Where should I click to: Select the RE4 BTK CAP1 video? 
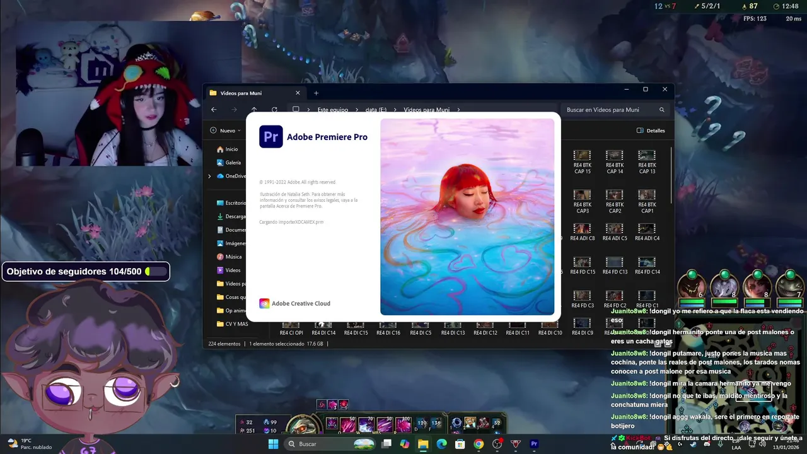pyautogui.click(x=647, y=201)
